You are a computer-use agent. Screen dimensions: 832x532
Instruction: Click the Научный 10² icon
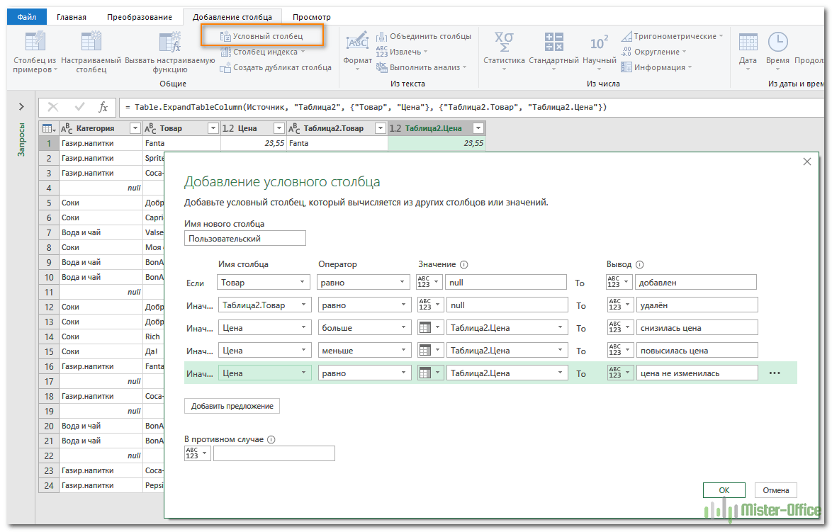point(599,43)
